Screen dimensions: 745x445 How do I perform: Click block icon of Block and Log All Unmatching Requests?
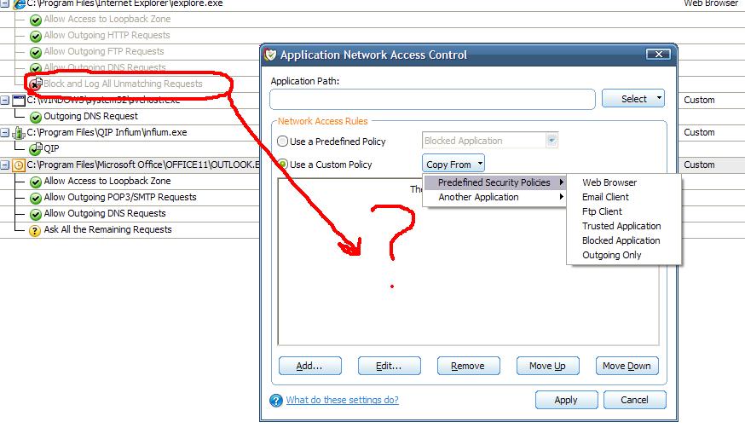point(35,84)
